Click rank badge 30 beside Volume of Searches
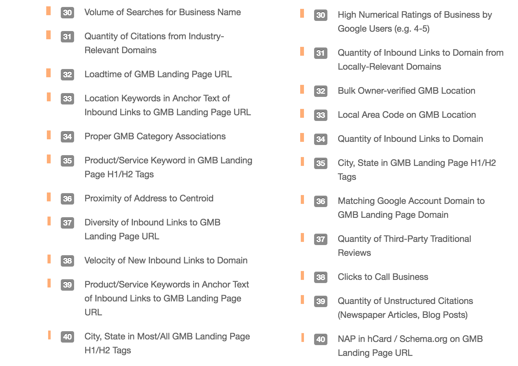This screenshot has height=366, width=518. [67, 13]
